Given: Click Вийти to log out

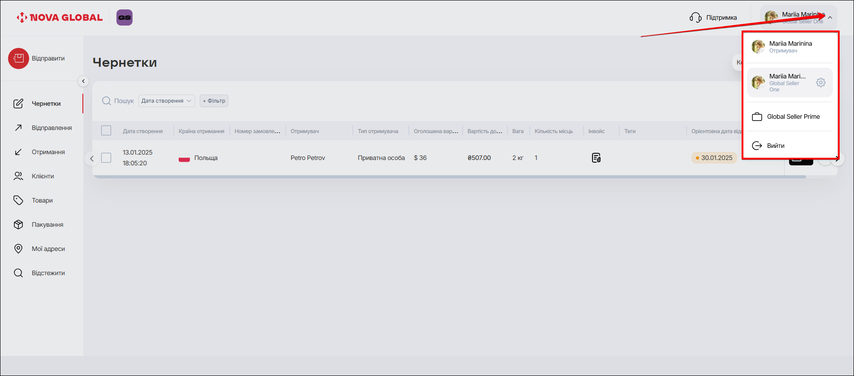Looking at the screenshot, I should [x=775, y=146].
